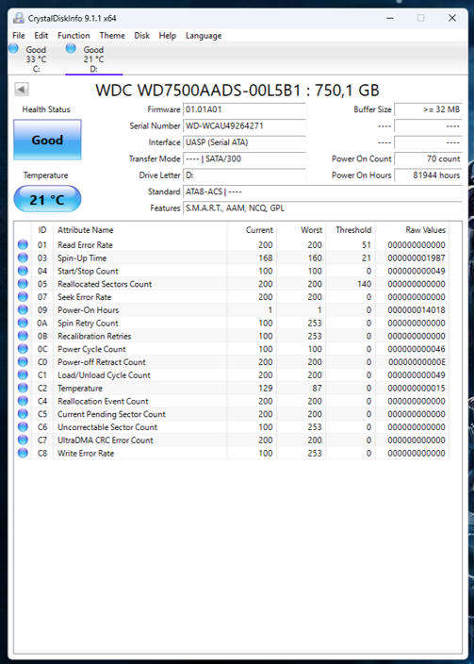474x664 pixels.
Task: Click the status orb for drive C:
Action: (x=13, y=48)
